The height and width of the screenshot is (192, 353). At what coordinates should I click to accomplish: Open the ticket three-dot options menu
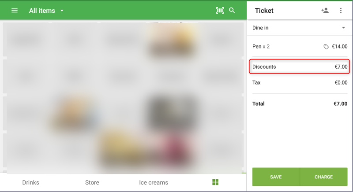(341, 11)
